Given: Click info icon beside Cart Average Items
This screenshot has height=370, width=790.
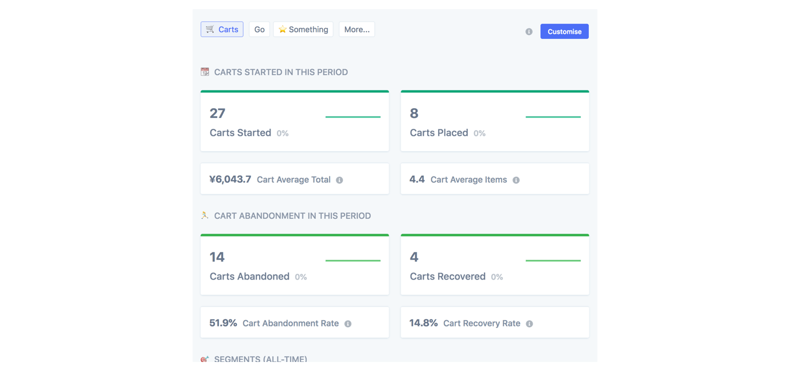Looking at the screenshot, I should pyautogui.click(x=516, y=180).
